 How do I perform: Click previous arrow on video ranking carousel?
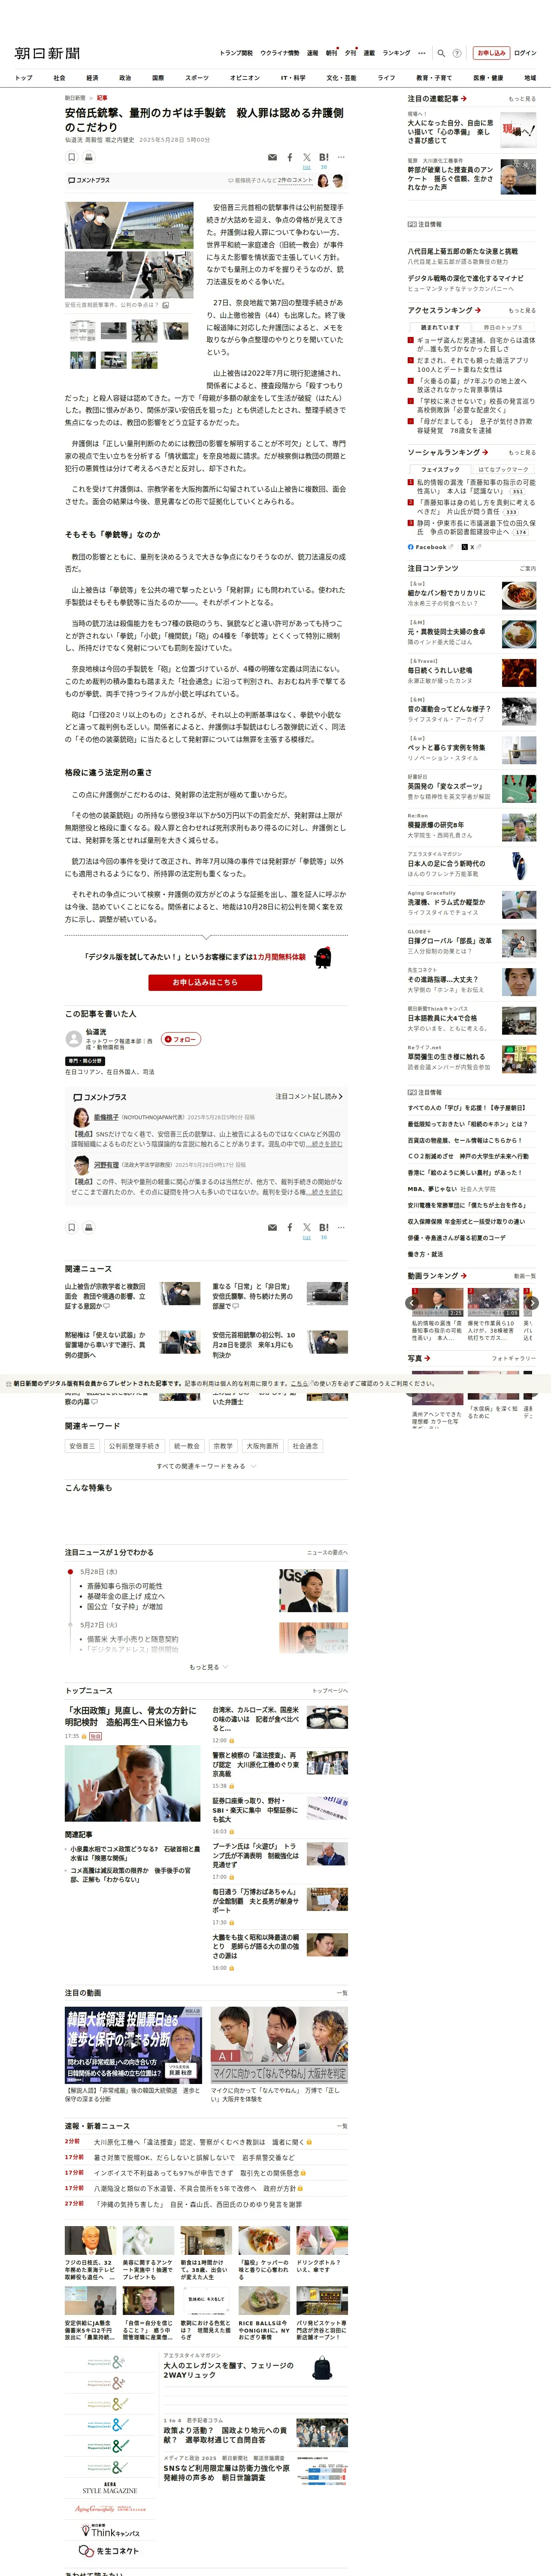coord(412,1303)
